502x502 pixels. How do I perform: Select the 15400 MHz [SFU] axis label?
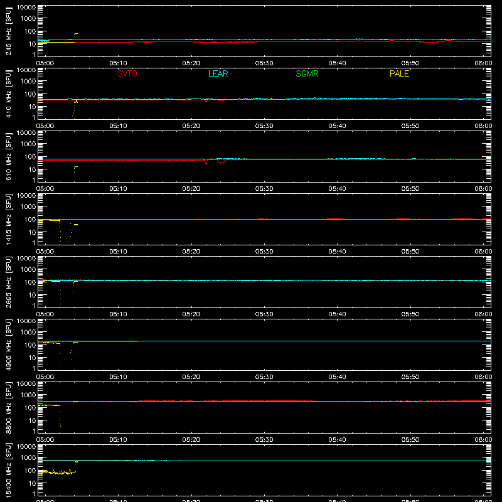coord(8,470)
